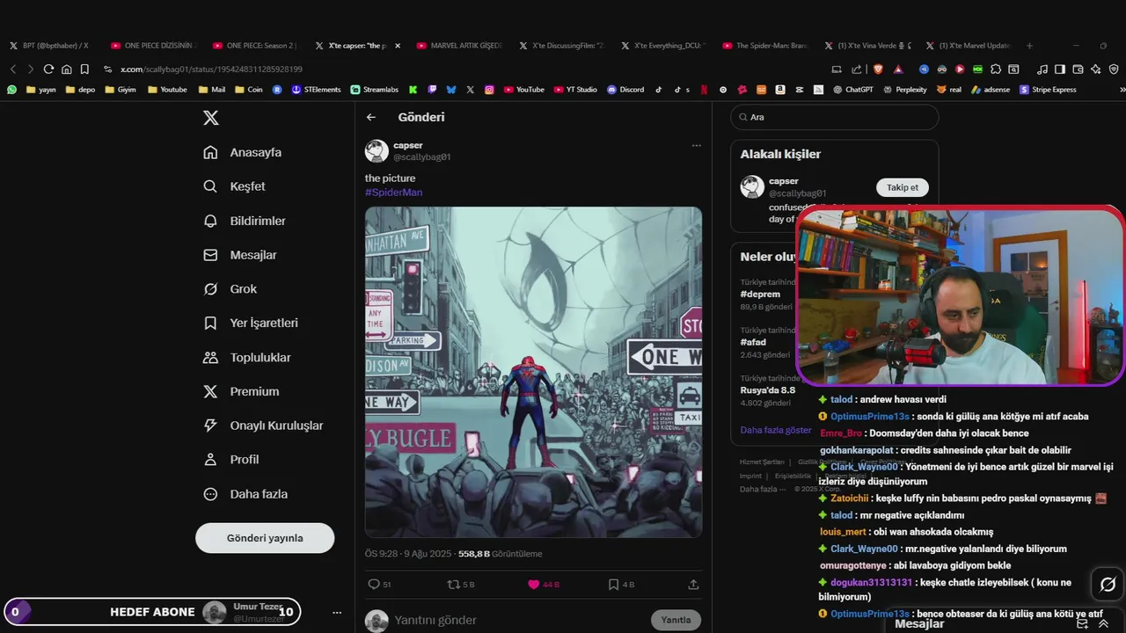The height and width of the screenshot is (633, 1126).
Task: Click the browser home button
Action: [67, 69]
